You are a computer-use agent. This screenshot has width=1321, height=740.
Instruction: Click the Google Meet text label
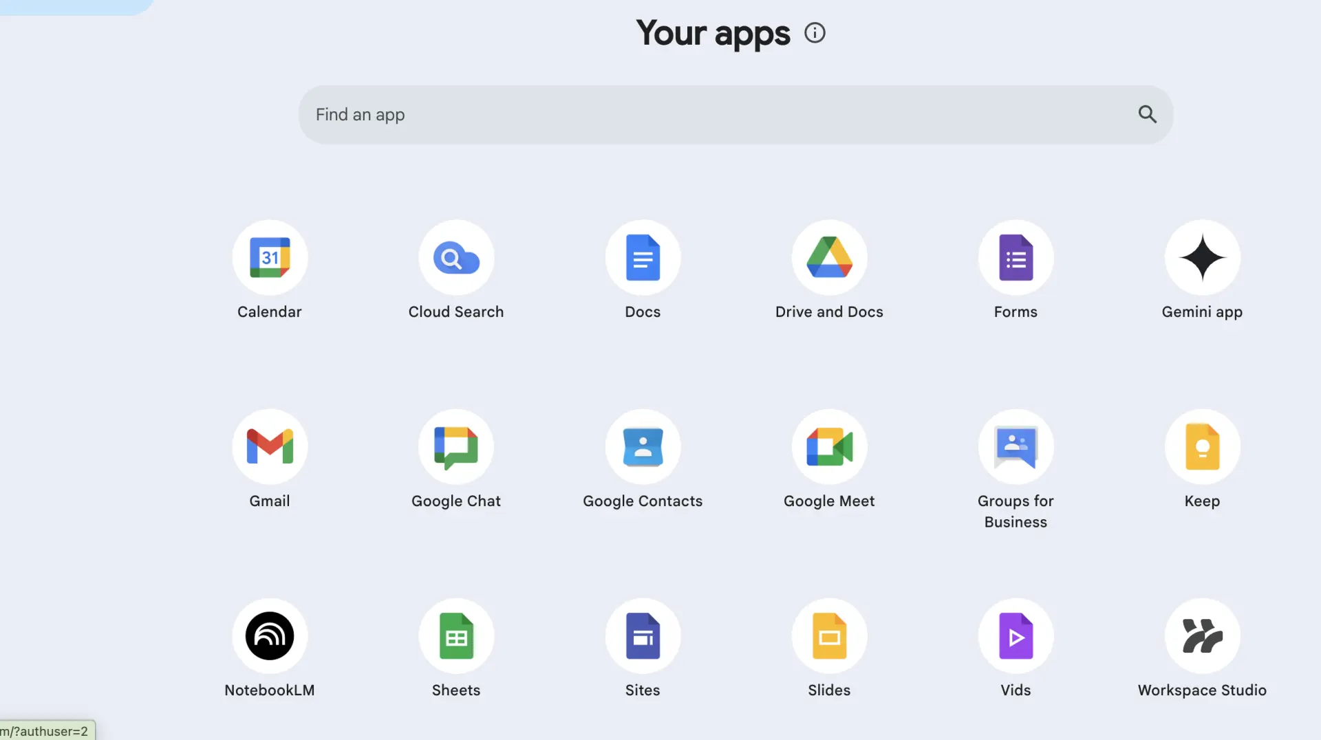pos(829,501)
